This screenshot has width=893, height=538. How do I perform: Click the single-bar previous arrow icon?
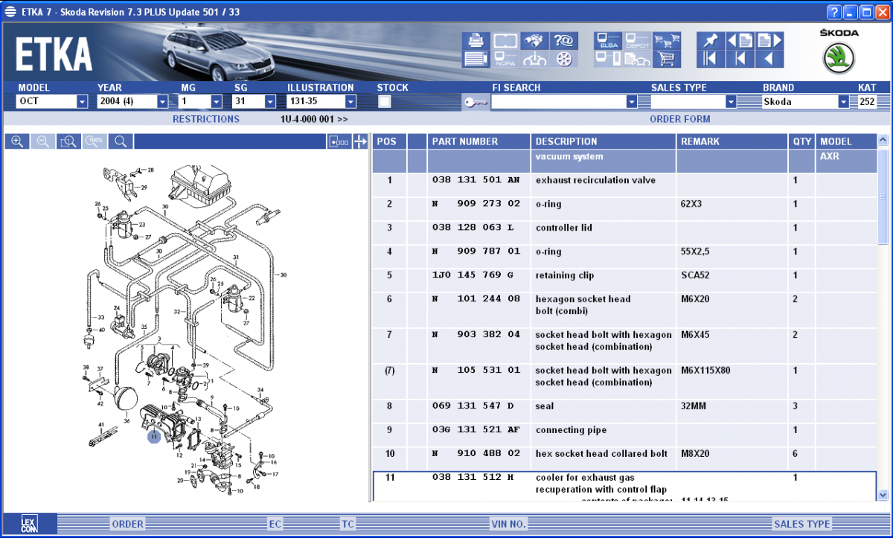740,59
